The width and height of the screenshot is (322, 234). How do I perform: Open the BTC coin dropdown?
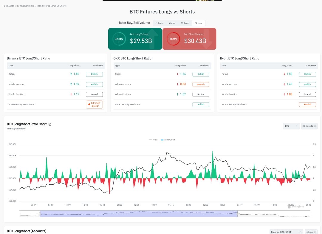click(x=291, y=126)
